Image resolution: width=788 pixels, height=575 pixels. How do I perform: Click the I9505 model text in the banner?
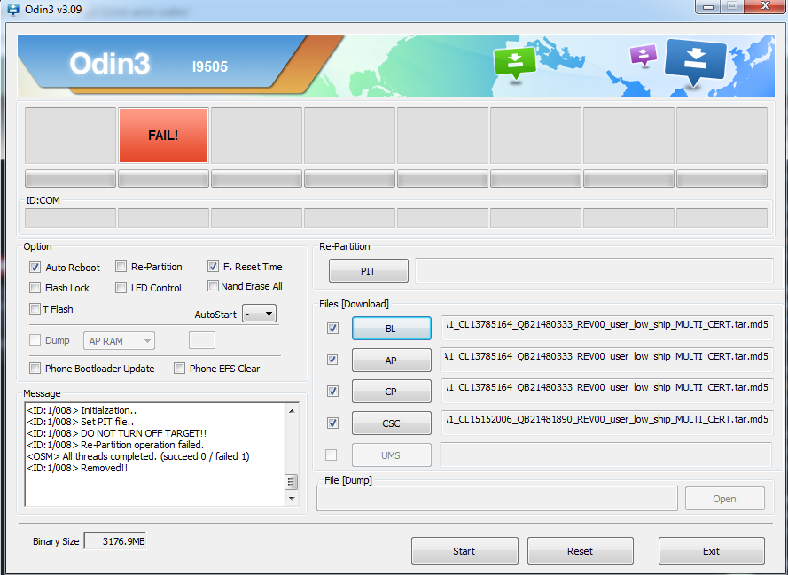pos(210,66)
